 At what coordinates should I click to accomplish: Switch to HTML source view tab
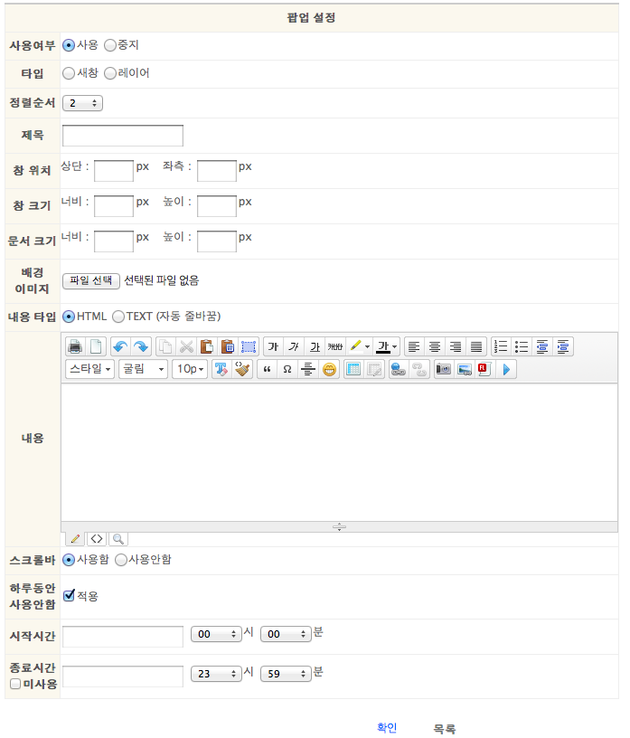(x=96, y=538)
